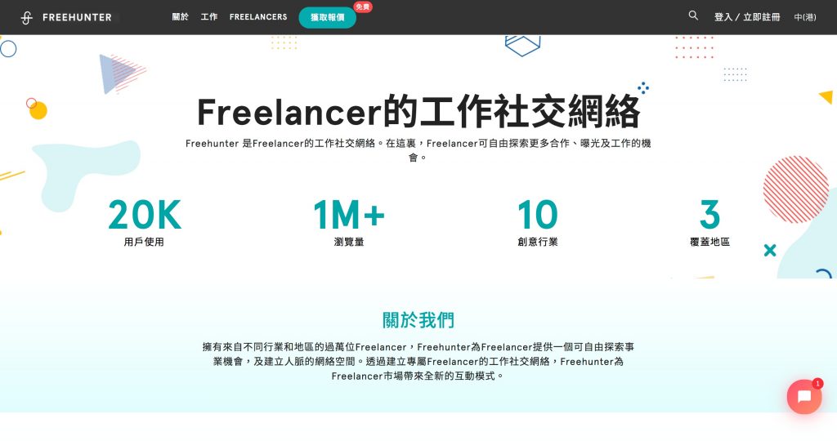Open the 中(港) language selector
This screenshot has height=441, width=837.
(805, 17)
